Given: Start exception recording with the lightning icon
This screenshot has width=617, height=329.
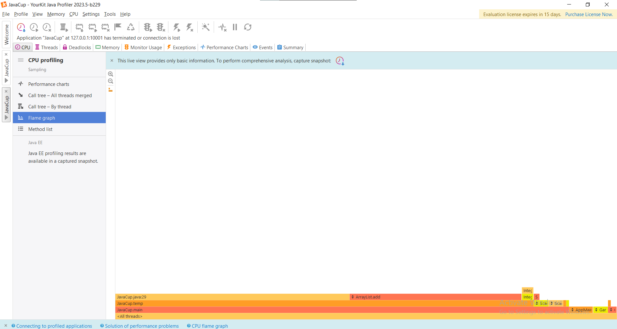Looking at the screenshot, I should 177,27.
